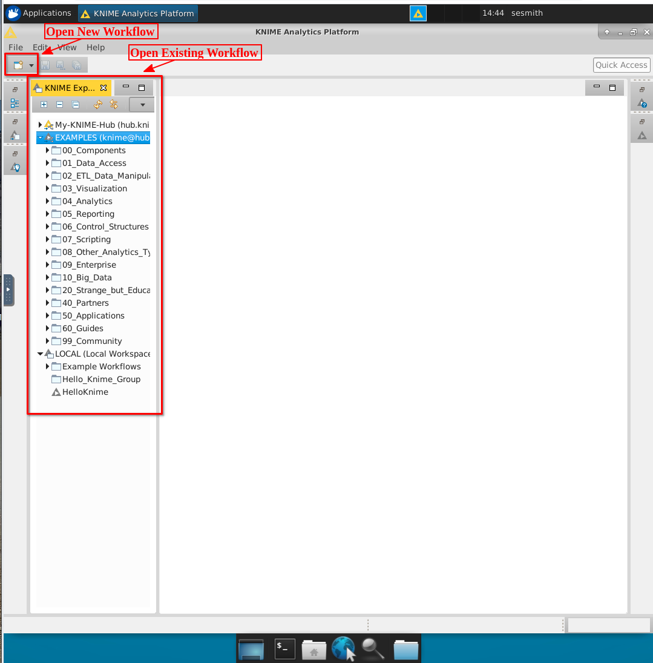Screen dimensions: 653x663
Task: Open the web browser from the dock
Action: click(x=344, y=648)
